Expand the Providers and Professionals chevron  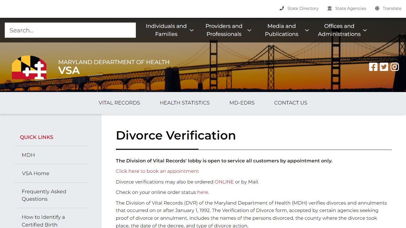pyautogui.click(x=249, y=30)
